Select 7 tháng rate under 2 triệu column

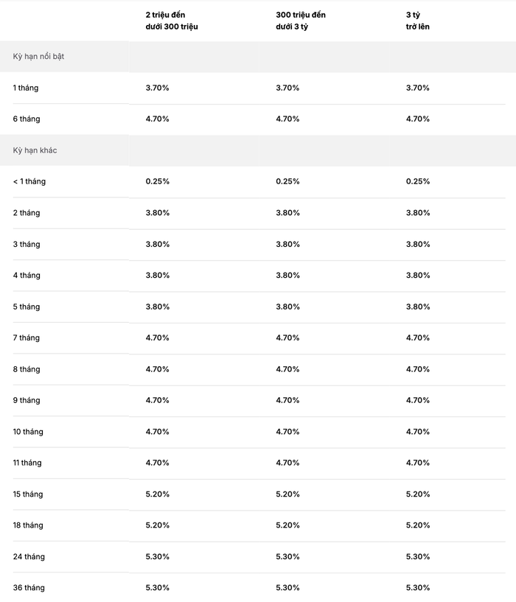pos(157,338)
